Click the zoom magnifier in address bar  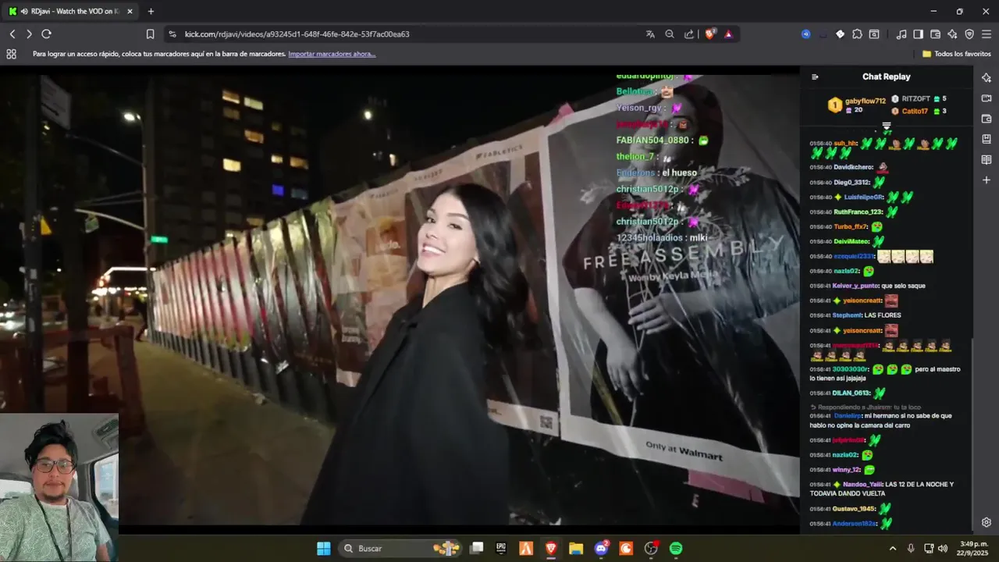[670, 34]
